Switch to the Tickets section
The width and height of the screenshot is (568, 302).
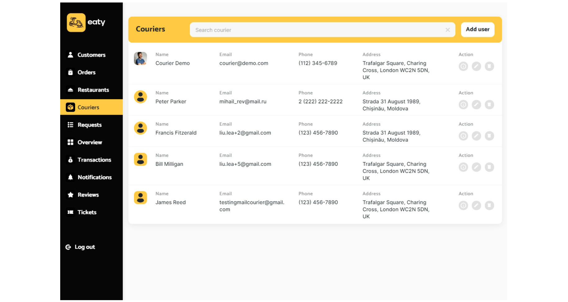pyautogui.click(x=87, y=212)
